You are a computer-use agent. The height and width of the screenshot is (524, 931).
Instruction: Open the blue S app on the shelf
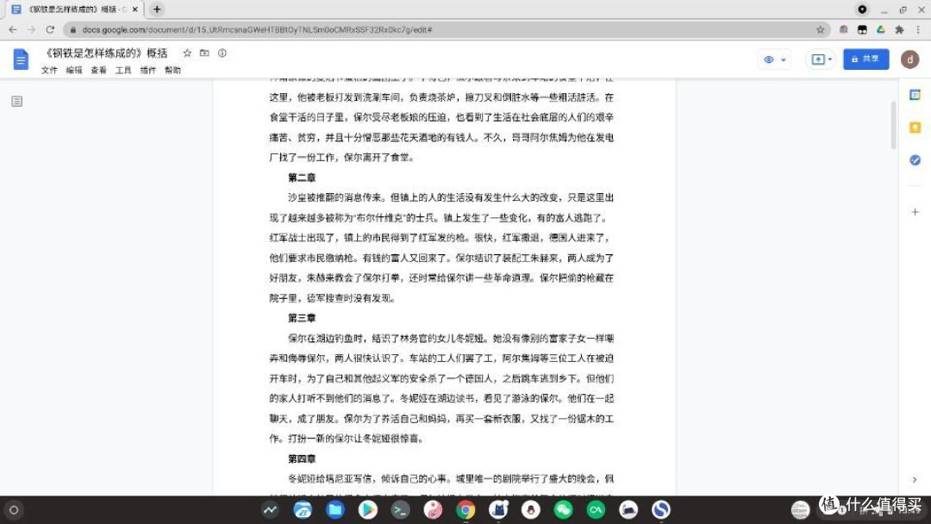point(661,509)
